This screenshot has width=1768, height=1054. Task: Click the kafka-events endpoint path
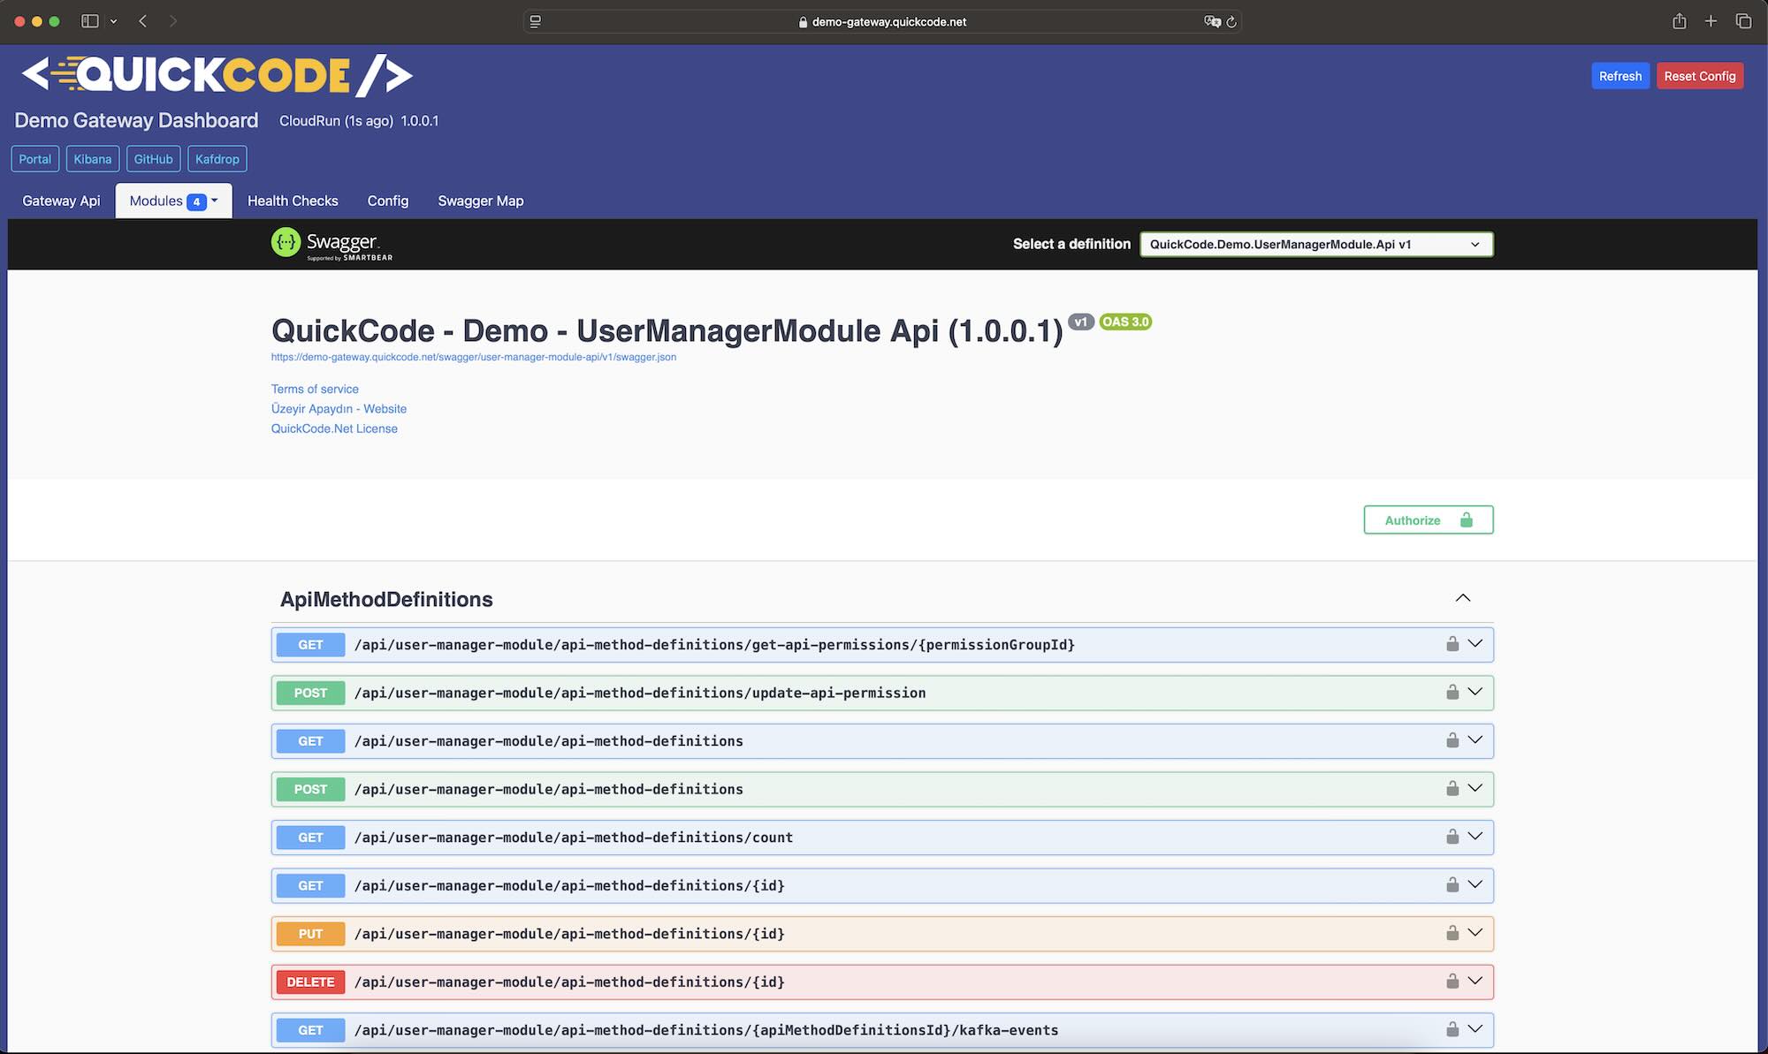[706, 1029]
